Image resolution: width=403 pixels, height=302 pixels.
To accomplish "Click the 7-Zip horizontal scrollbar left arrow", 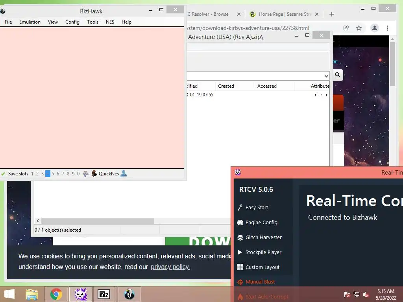I will (x=38, y=221).
